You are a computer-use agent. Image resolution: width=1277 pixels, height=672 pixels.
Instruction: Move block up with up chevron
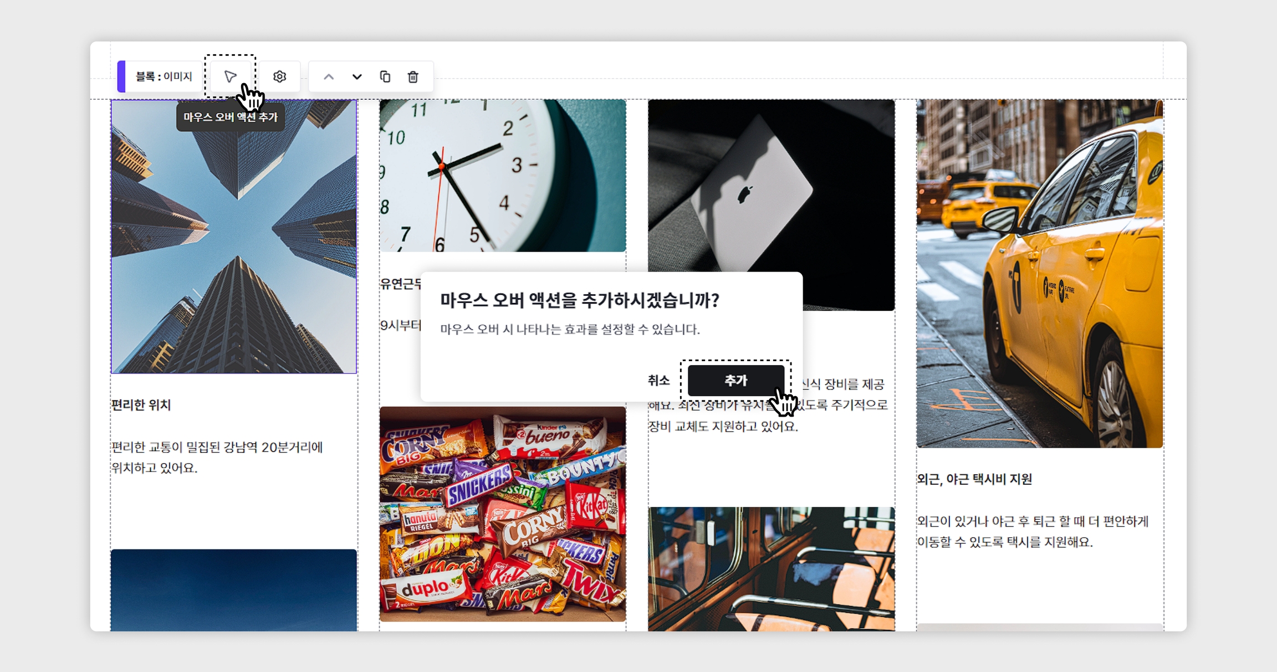tap(329, 76)
